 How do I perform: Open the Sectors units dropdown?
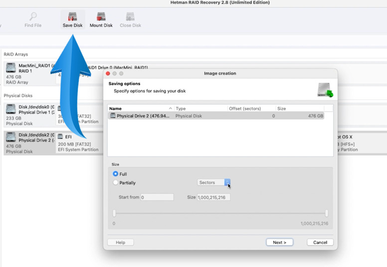click(x=214, y=182)
